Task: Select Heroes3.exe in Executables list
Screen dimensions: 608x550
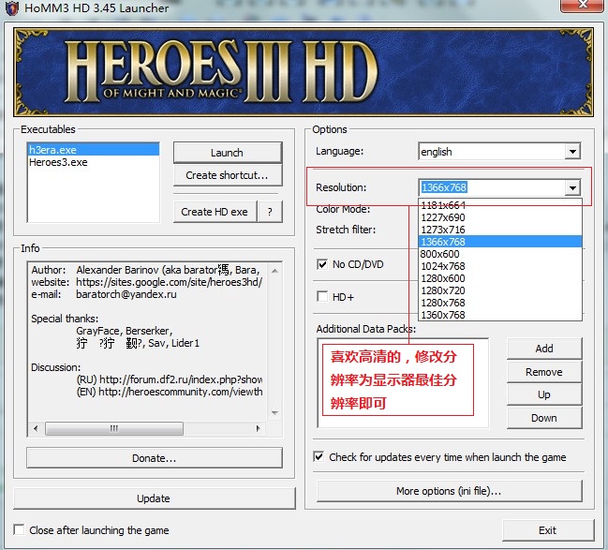Action: pos(58,162)
